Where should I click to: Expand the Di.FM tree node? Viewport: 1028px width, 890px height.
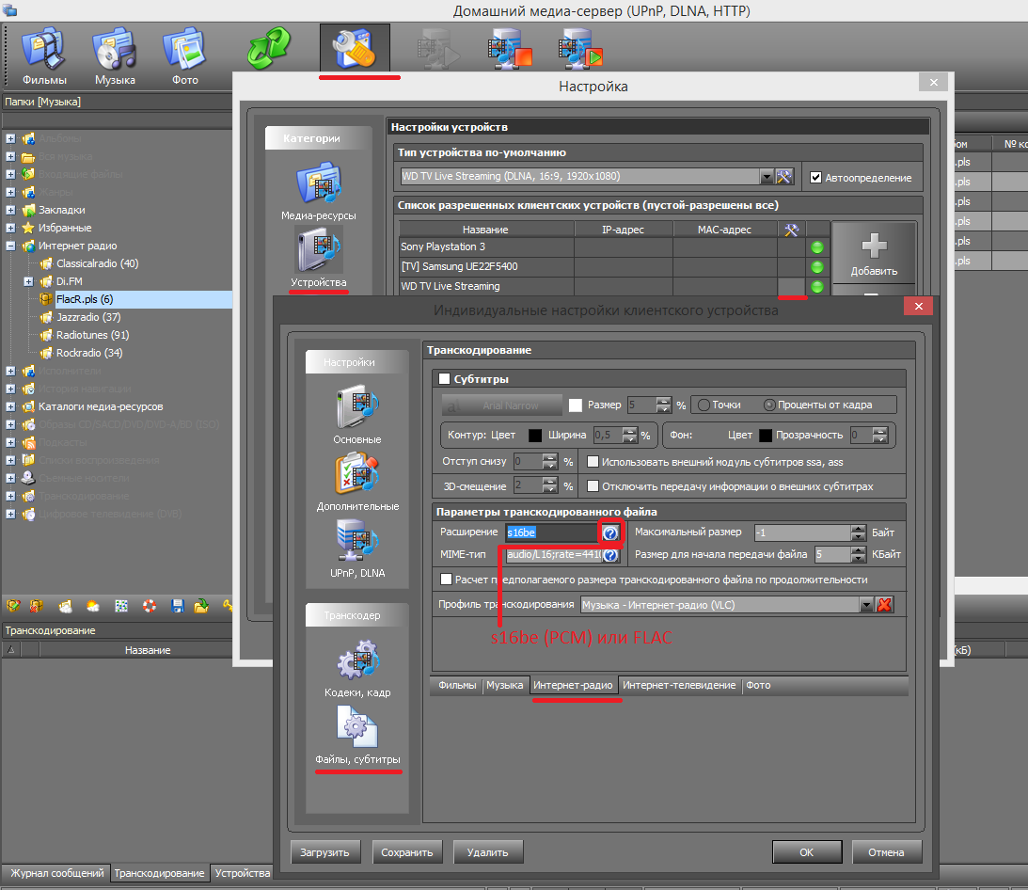pyautogui.click(x=28, y=281)
